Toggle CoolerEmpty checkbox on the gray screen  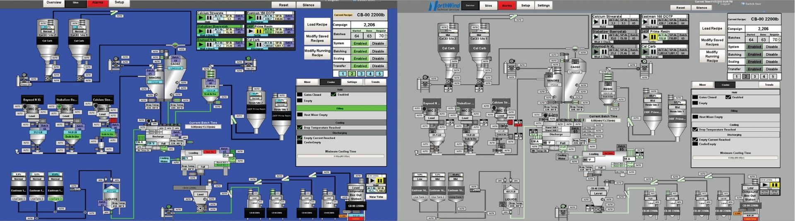695,144
